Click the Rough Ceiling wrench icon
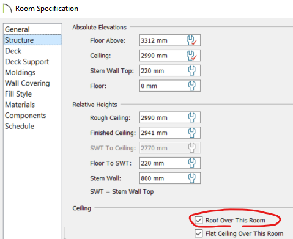 [191, 117]
